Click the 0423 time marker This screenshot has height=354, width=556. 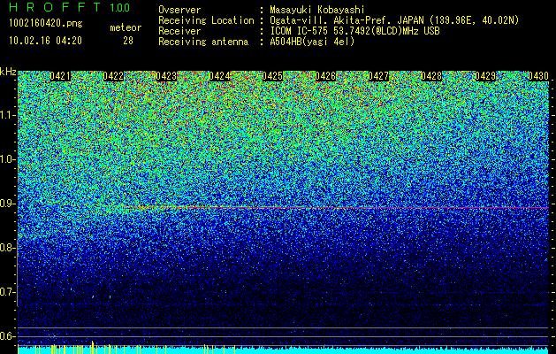[166, 76]
